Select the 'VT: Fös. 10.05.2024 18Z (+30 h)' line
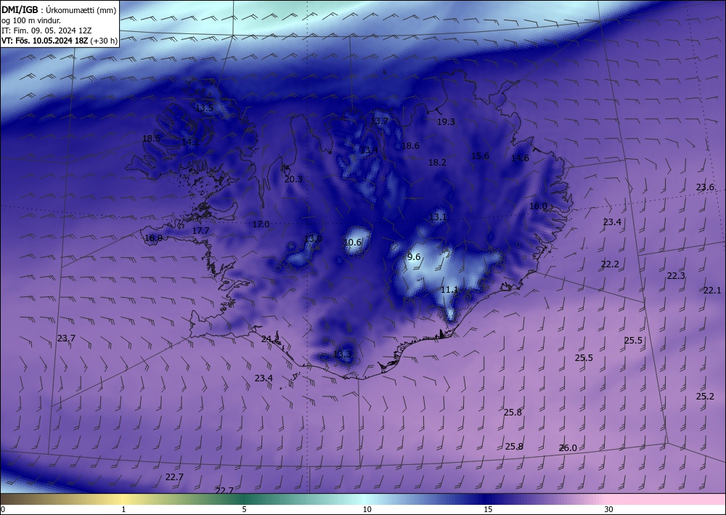 60,41
